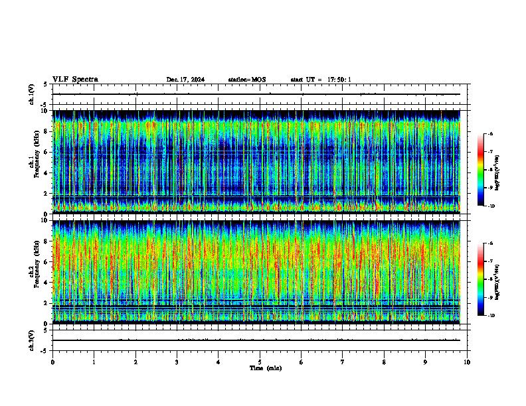
Task: Click the "VLF Spectra" plot title
Action: (75, 80)
